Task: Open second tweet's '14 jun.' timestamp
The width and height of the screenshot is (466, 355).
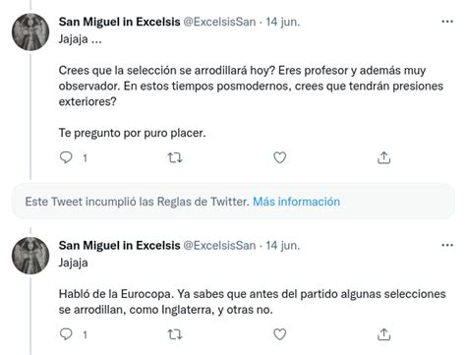Action: [282, 245]
